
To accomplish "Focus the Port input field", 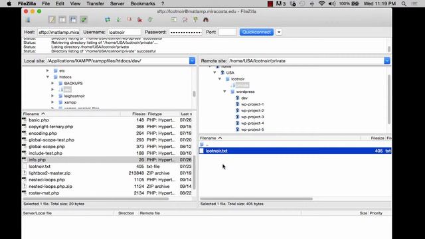I will (x=227, y=32).
